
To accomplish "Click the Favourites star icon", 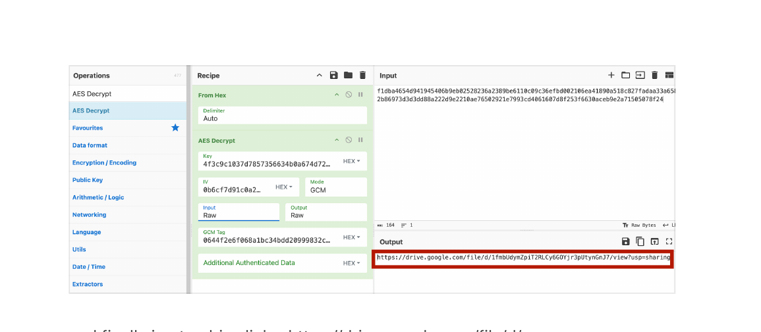I will pos(175,128).
